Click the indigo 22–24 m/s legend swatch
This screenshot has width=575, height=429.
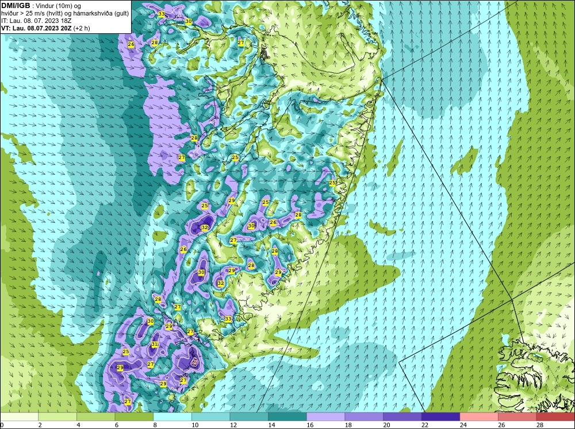[x=440, y=416]
